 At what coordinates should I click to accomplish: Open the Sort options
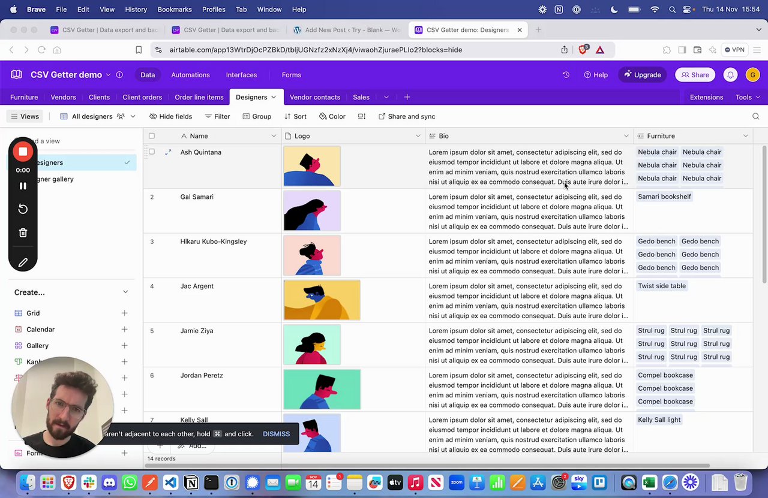point(295,116)
